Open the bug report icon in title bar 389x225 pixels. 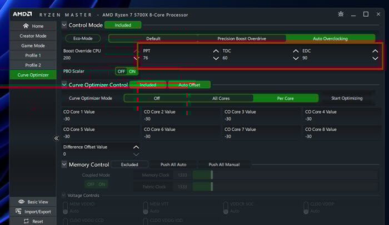coord(341,14)
